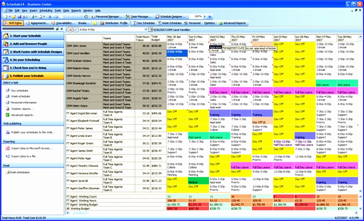Viewport: 364px width, 221px height.
Task: Click the Save diskette toolbar icon
Action: tap(19, 17)
